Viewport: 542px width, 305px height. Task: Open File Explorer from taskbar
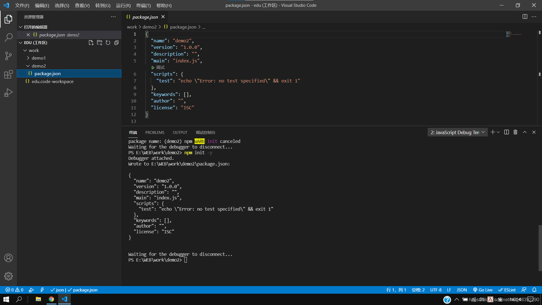(38, 299)
